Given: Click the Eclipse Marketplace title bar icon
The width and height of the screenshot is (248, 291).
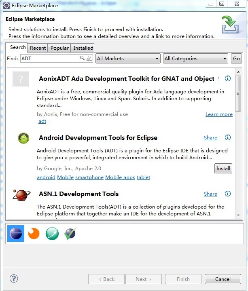Looking at the screenshot, I should click(6, 6).
